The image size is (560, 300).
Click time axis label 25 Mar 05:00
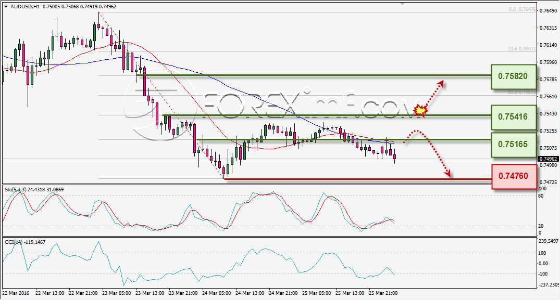click(x=316, y=293)
